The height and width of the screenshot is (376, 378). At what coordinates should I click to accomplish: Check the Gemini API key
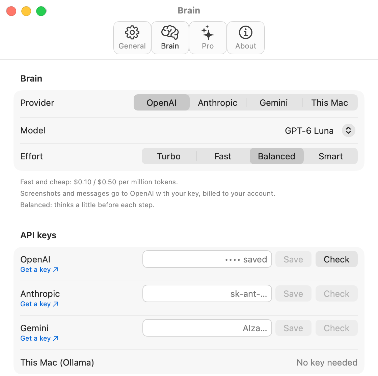click(336, 328)
